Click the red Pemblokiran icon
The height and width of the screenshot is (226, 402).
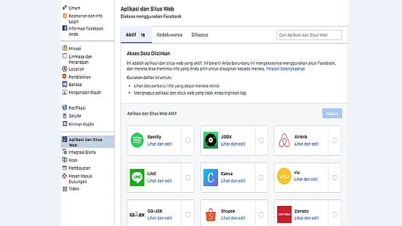point(65,77)
